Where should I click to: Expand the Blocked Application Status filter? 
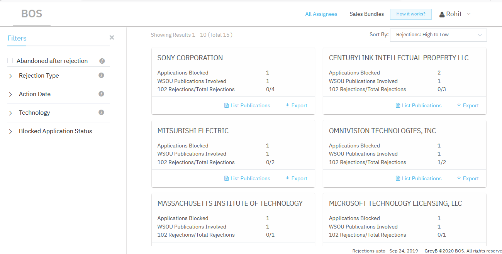(10, 132)
